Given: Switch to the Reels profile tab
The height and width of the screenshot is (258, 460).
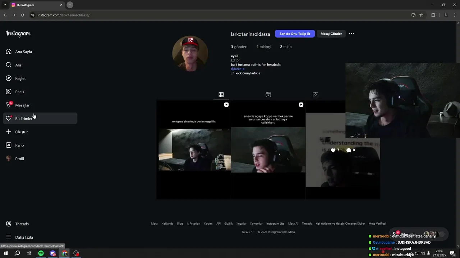Looking at the screenshot, I should pos(268,95).
